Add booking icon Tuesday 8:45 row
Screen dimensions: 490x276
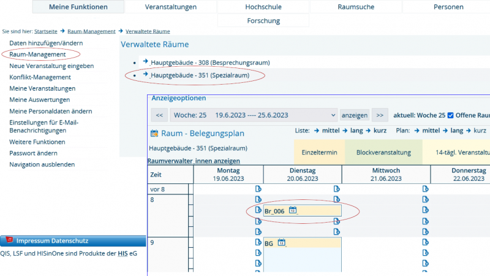336,232
